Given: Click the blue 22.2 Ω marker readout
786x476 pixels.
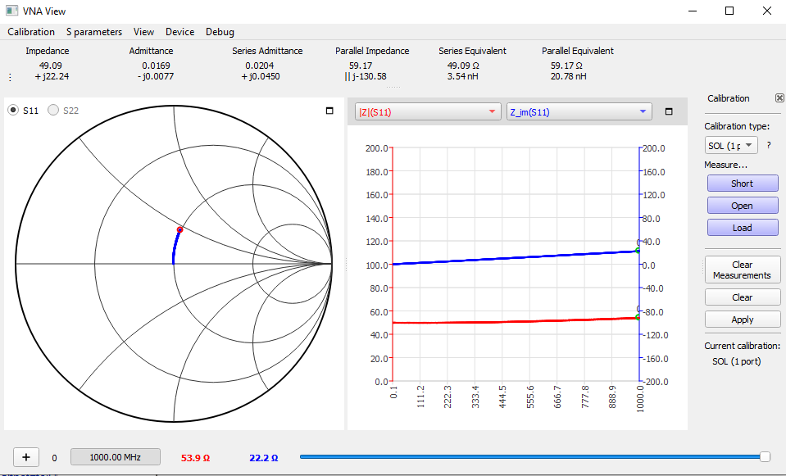Looking at the screenshot, I should coord(264,458).
